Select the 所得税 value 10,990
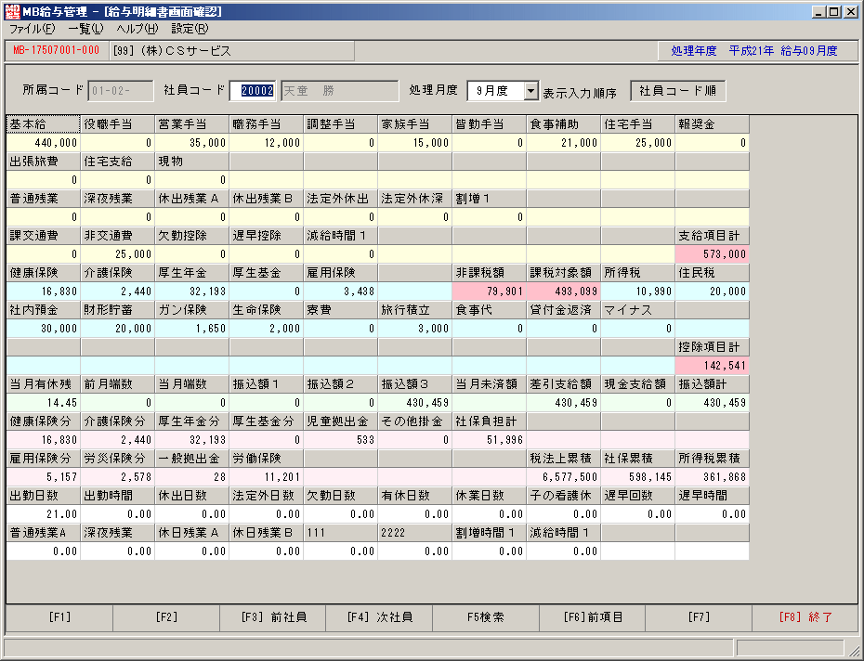Screen dimensions: 864x661 [x=638, y=292]
